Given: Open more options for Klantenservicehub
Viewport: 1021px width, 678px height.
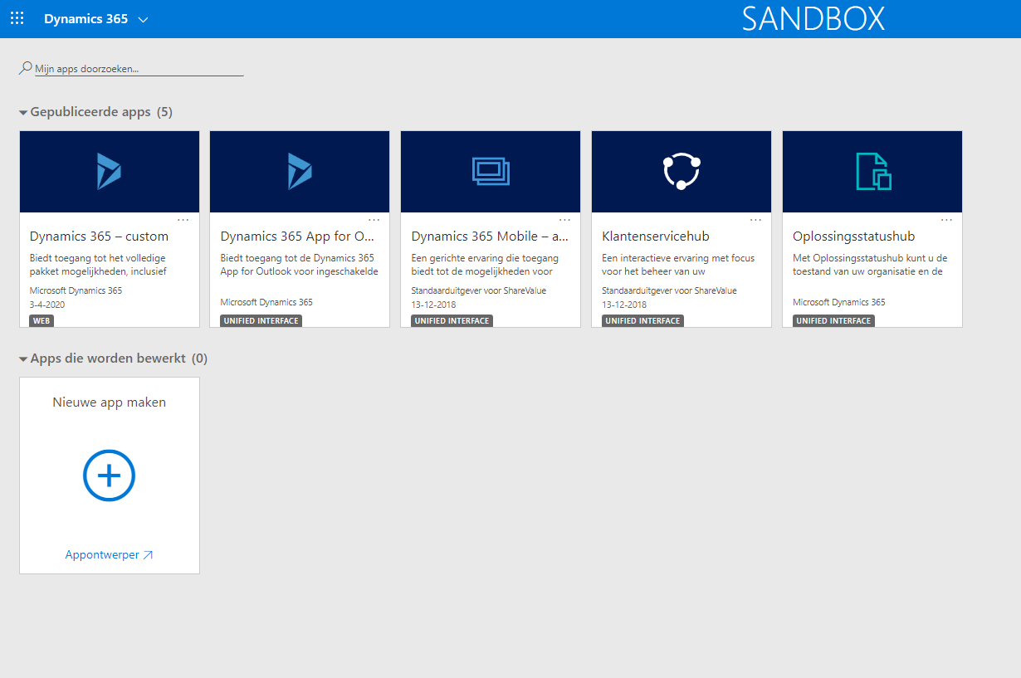Looking at the screenshot, I should [756, 220].
